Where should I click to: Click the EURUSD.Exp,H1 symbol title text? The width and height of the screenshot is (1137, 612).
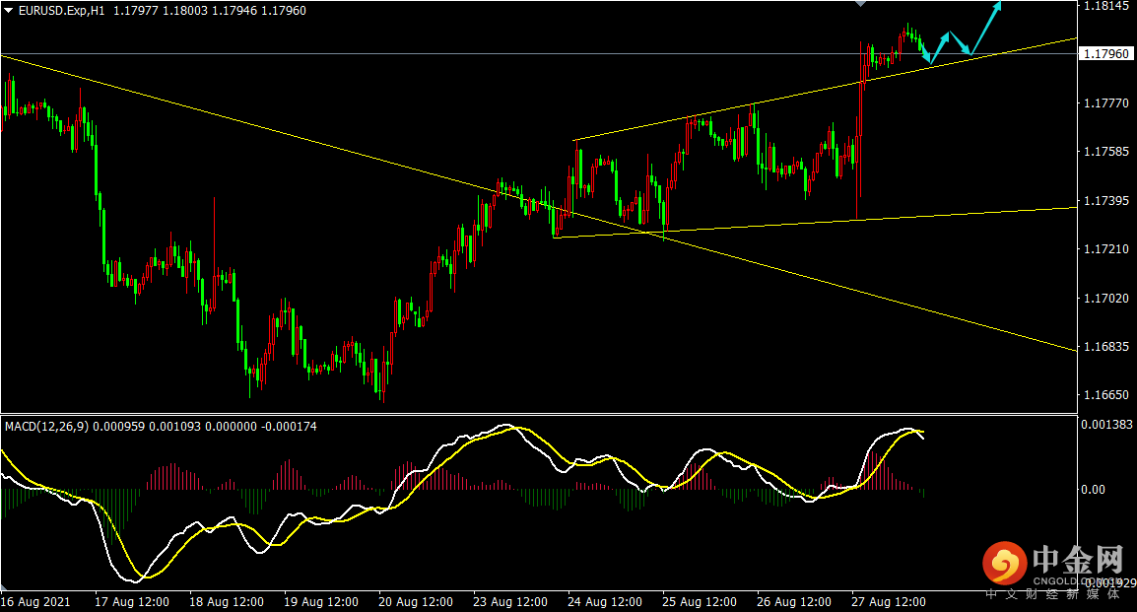[x=62, y=11]
